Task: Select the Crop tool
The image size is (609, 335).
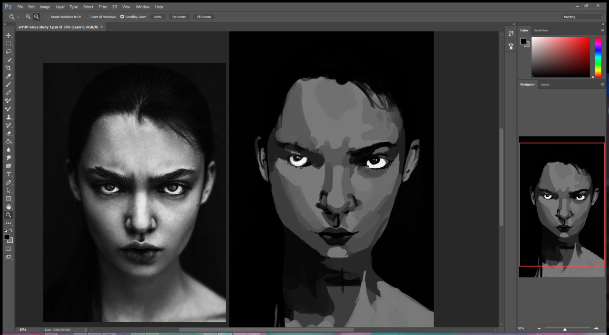Action: [9, 68]
